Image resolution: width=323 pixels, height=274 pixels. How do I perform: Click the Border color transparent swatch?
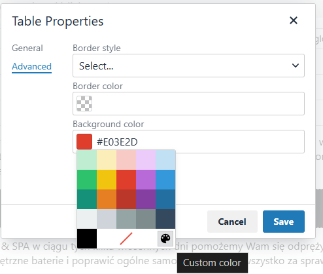tap(84, 104)
